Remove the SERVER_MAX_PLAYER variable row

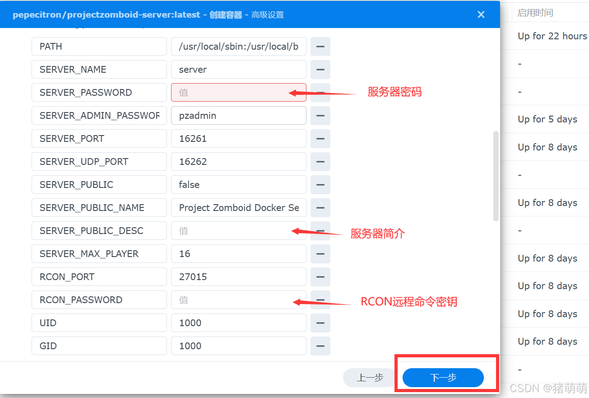pos(320,254)
